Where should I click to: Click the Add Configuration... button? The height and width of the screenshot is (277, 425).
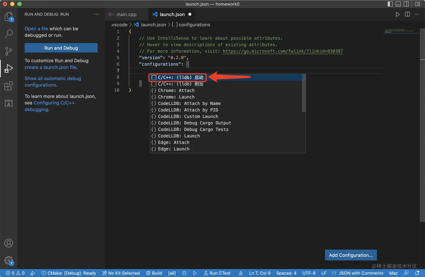coord(351,255)
